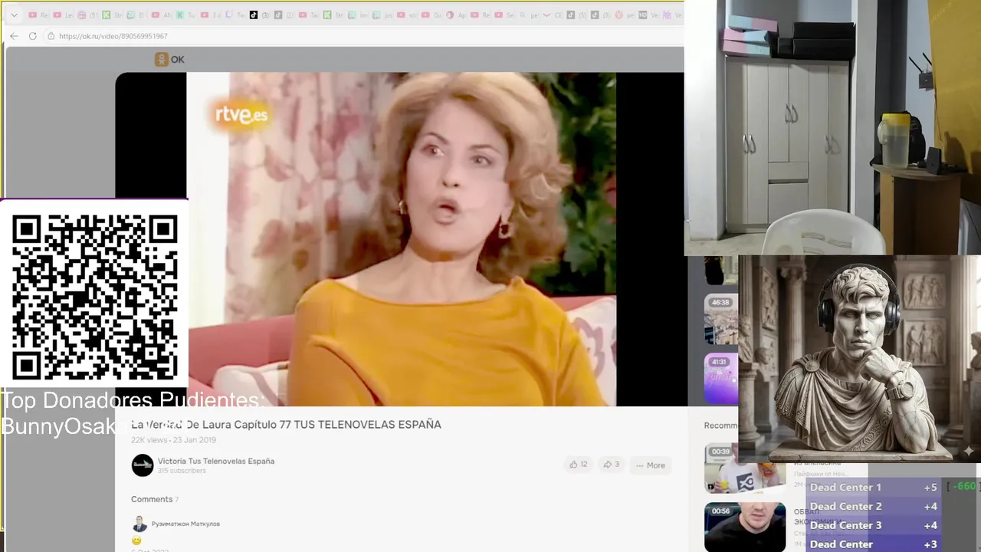Click the '315 subscribers' text
Screen dimensions: 981x552
pos(182,471)
